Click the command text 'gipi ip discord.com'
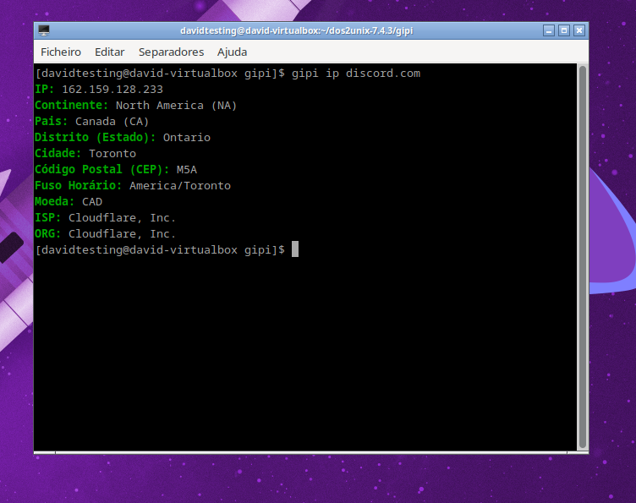636x503 pixels. [x=356, y=74]
